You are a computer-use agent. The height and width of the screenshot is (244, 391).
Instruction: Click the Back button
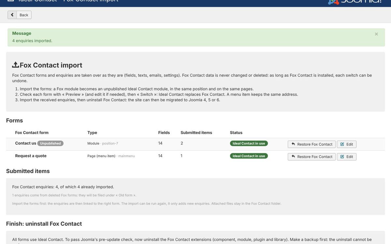pos(20,15)
